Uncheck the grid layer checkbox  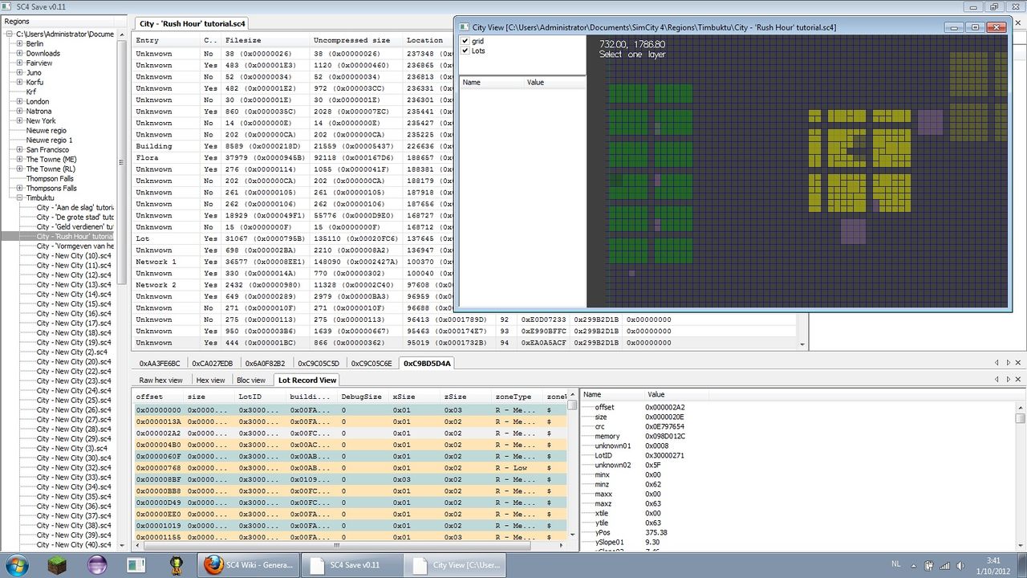[465, 41]
